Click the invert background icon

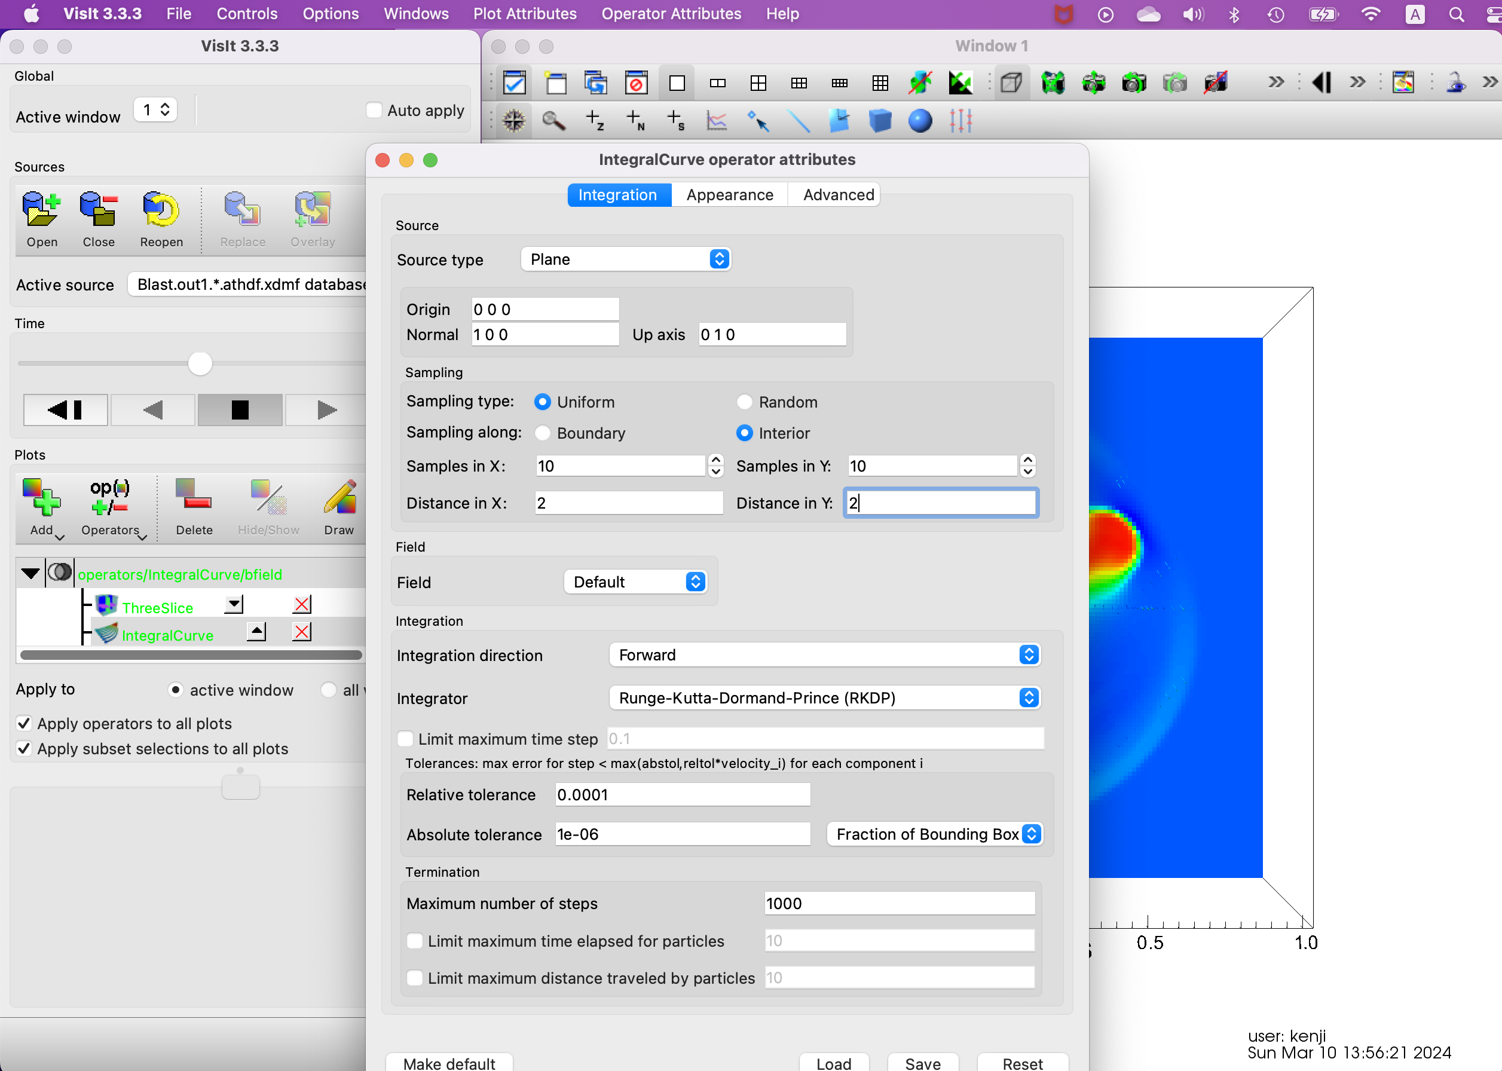[960, 83]
